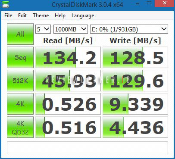Viewport: 175px width, 159px height.
Task: Open the Edit menu
Action: pos(22,16)
